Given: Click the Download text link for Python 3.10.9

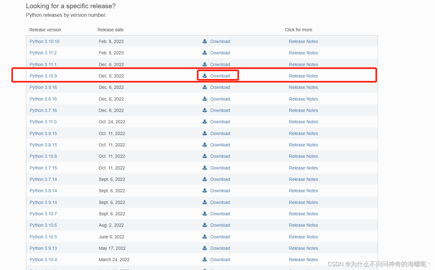Looking at the screenshot, I should tap(220, 76).
